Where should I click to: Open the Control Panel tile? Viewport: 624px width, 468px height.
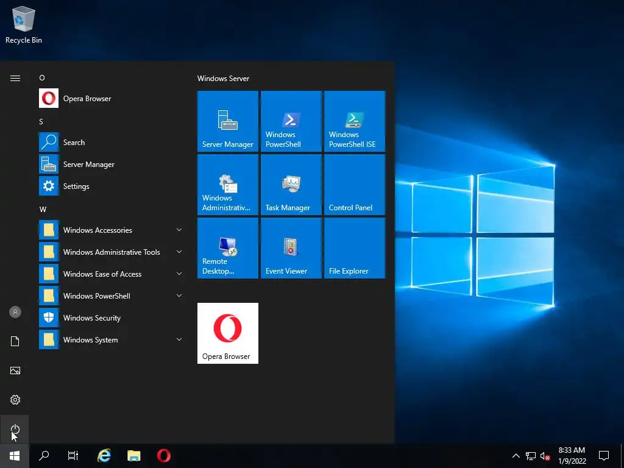click(355, 185)
